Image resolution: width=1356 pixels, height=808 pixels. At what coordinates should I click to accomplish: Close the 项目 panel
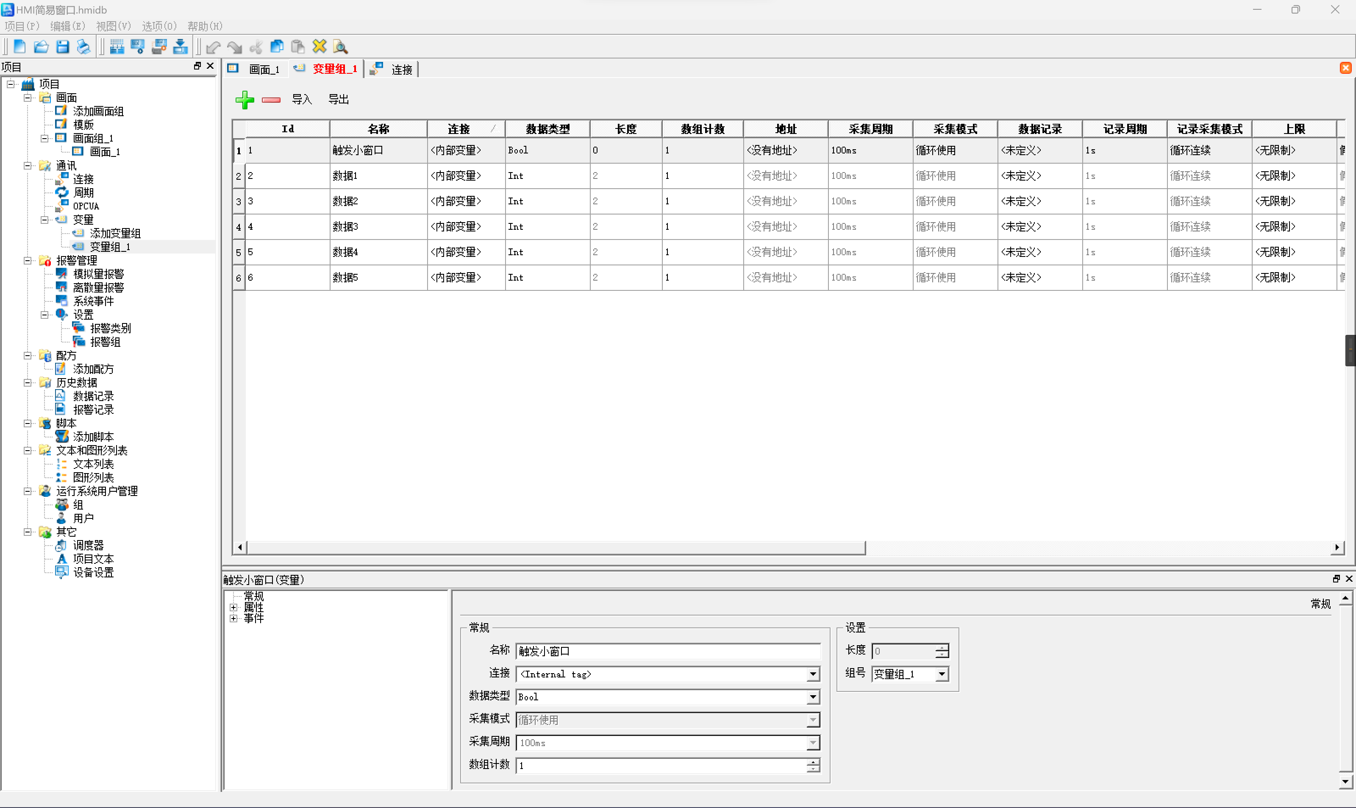coord(210,66)
